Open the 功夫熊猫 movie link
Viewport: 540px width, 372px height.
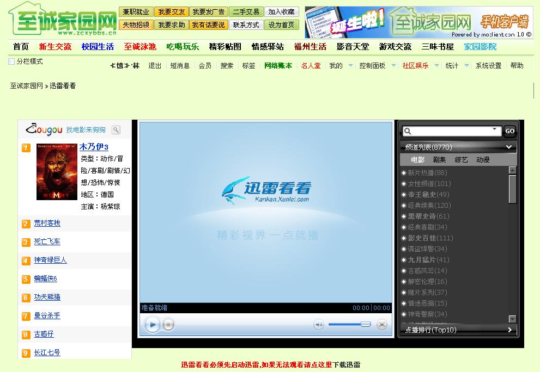pyautogui.click(x=47, y=297)
